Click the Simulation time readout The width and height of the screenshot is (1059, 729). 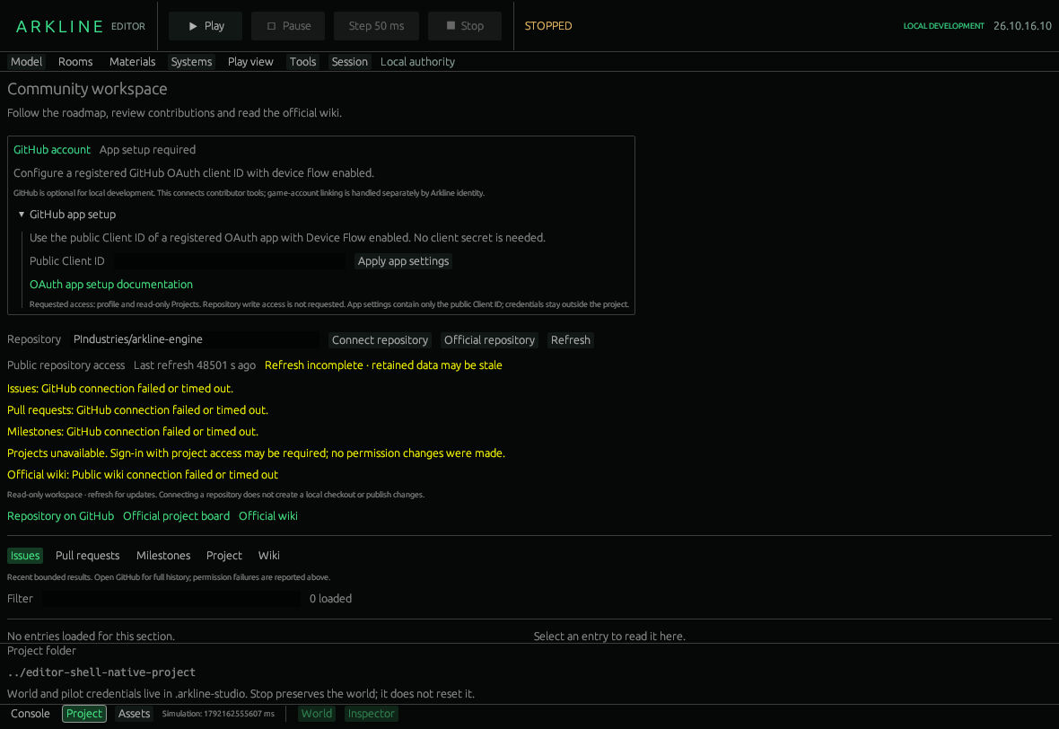point(218,714)
